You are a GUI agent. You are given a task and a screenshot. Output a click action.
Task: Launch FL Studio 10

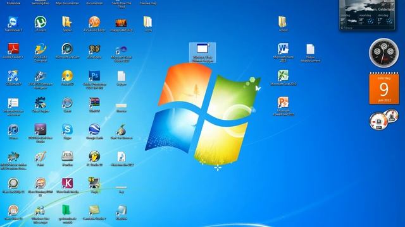tap(94, 157)
